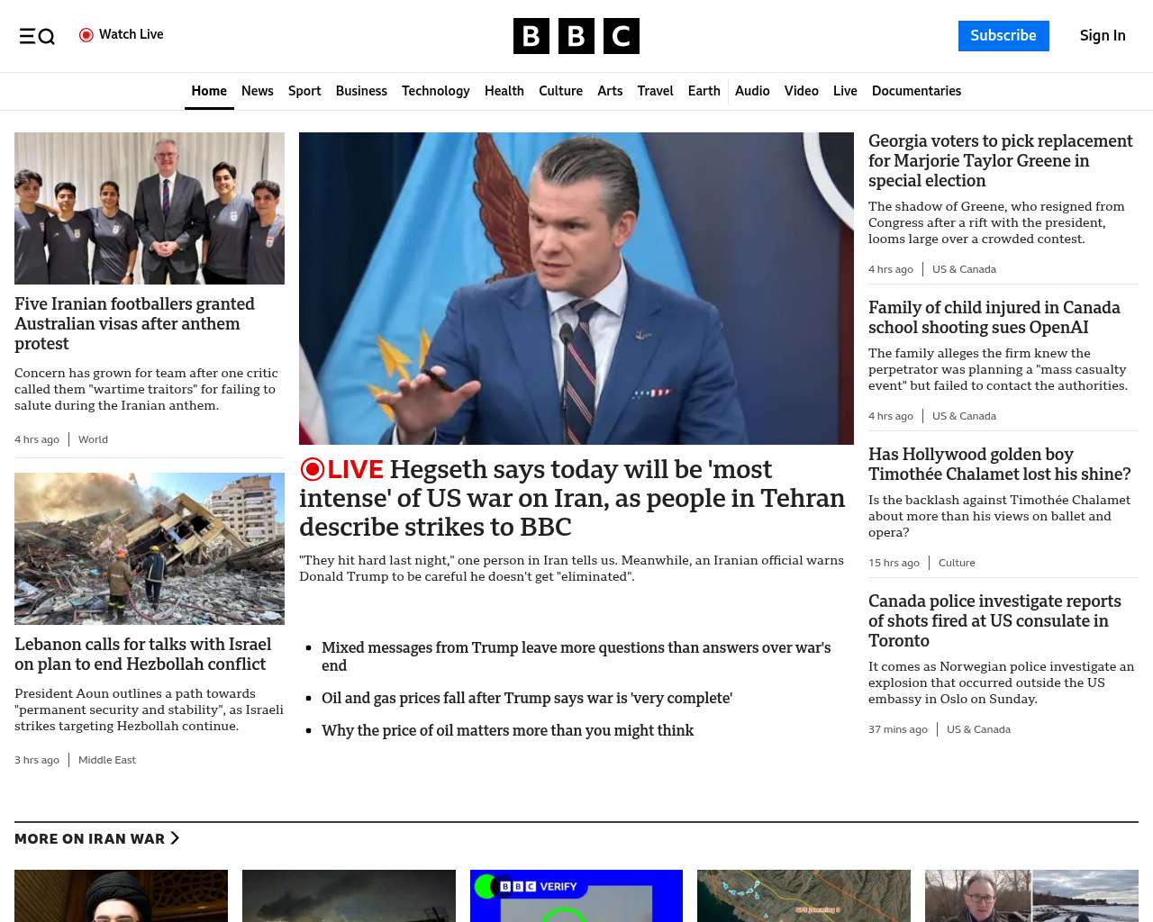
Task: Click the BBC Verify badge on video thumbnail
Action: pyautogui.click(x=539, y=886)
